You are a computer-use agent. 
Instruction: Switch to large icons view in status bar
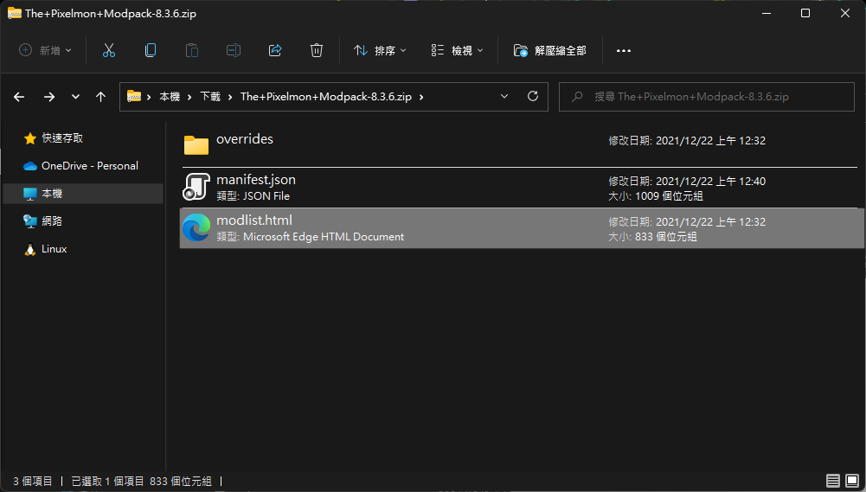point(852,481)
